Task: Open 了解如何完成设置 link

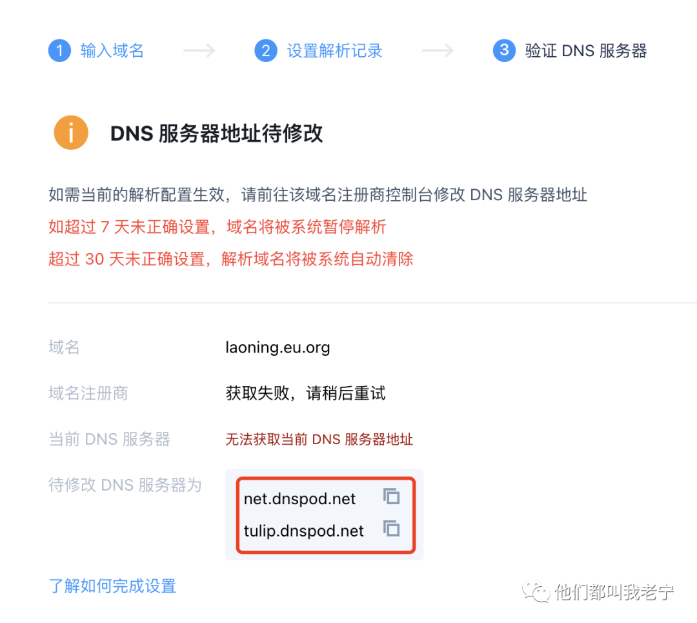Action: (x=112, y=586)
